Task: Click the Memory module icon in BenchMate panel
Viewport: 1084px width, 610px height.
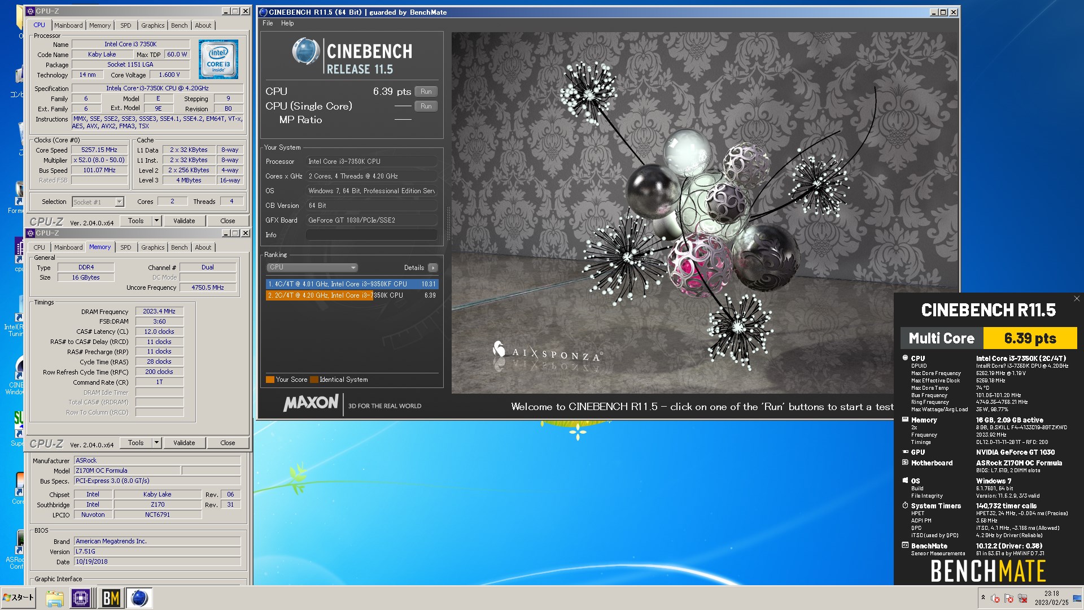Action: 905,420
